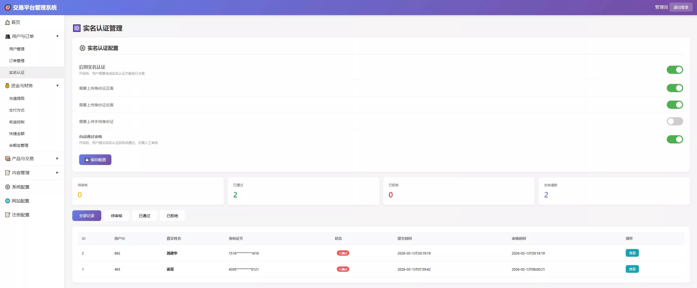
Task: Collapse the 用户与订单 menu arrow
Action: click(x=57, y=36)
